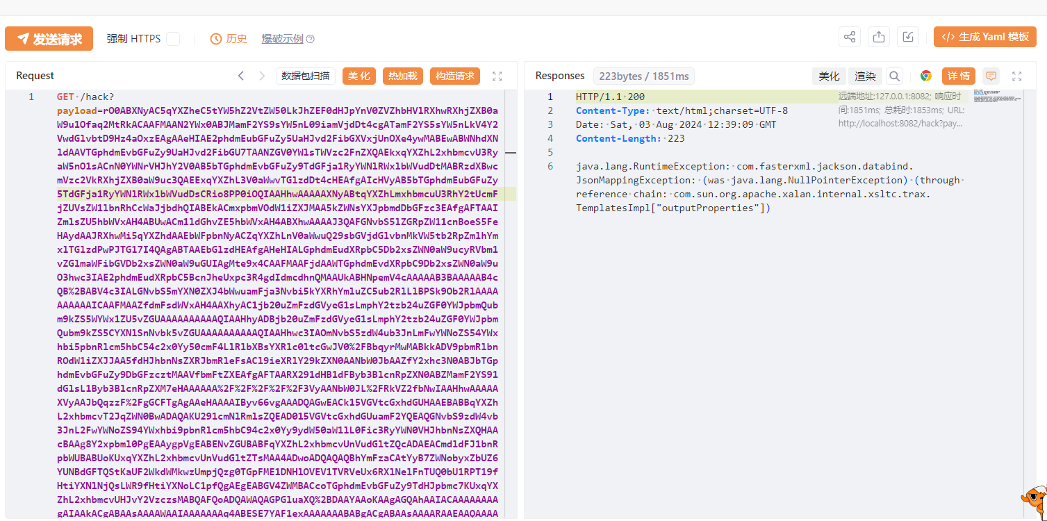Click the export upload icon in top toolbar
This screenshot has height=521, width=1047.
[879, 37]
